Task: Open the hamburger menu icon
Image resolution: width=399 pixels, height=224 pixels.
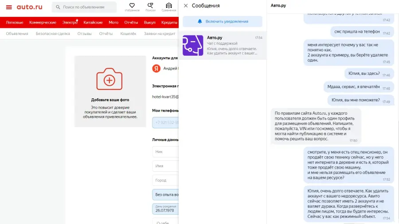Action: pos(9,7)
